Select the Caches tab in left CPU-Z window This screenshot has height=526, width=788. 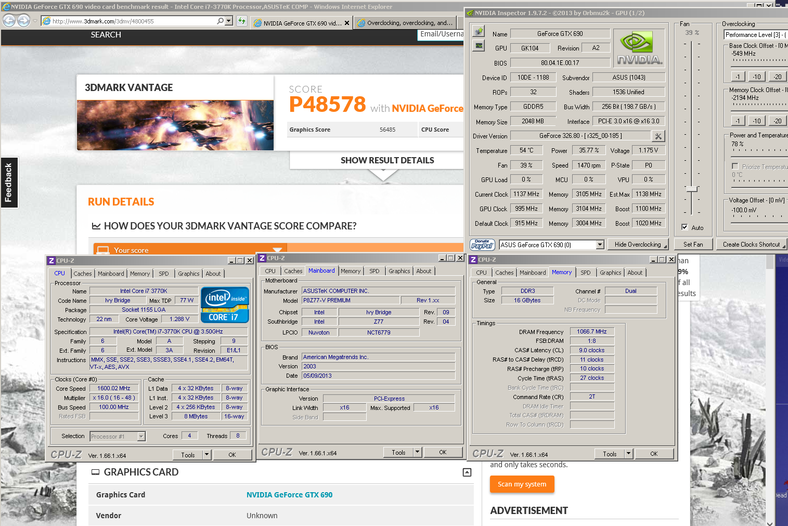click(x=82, y=274)
